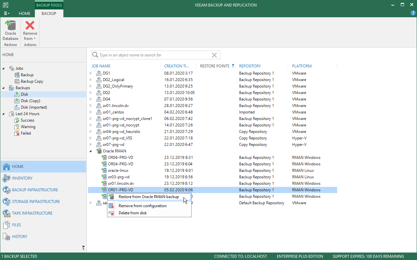The width and height of the screenshot is (417, 260).
Task: Sort by RESTORE POINTS column header
Action: point(215,66)
